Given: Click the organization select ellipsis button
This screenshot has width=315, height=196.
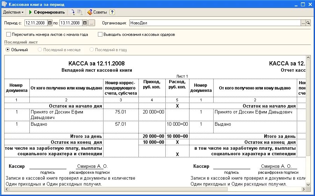Looking at the screenshot, I should click(303, 23).
